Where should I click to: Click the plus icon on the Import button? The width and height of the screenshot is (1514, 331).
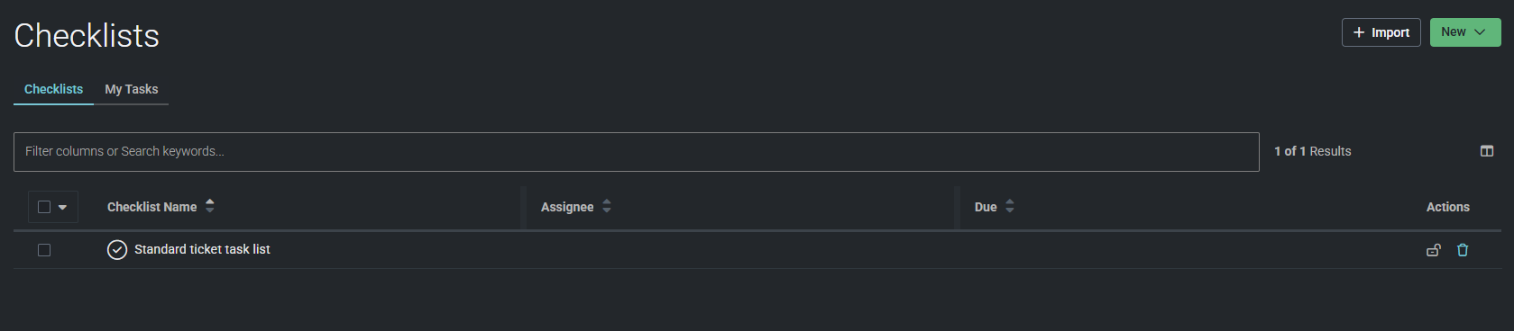point(1359,32)
